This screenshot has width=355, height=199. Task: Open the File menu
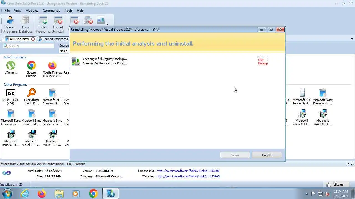coord(7,11)
